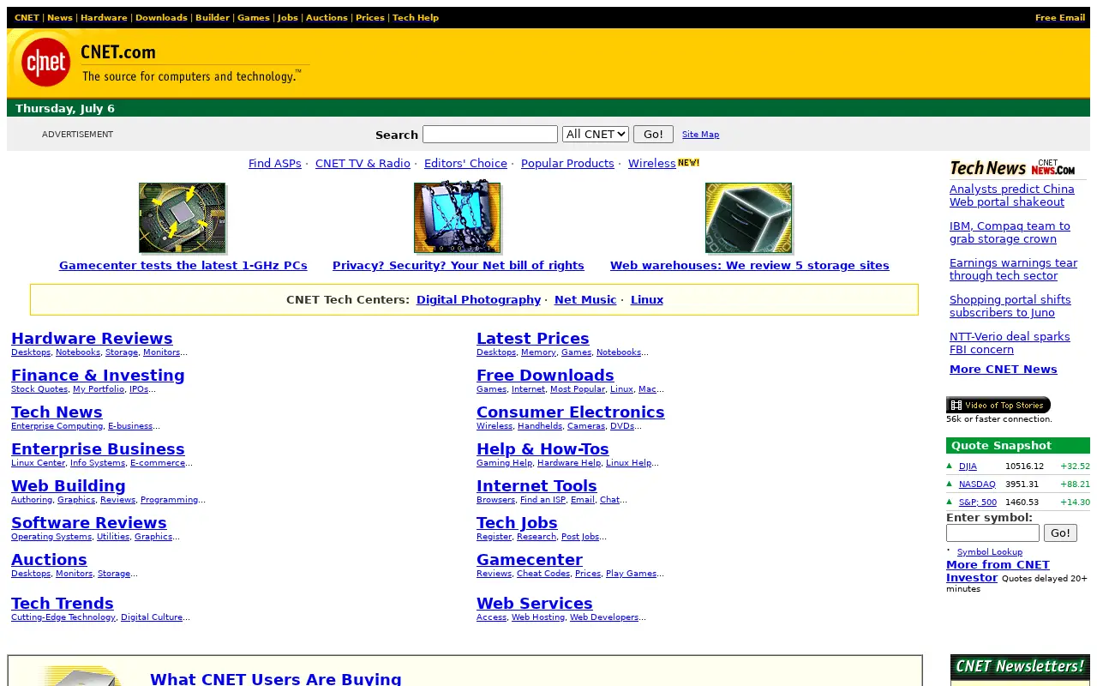Open the NASDAQ quote link
The width and height of the screenshot is (1097, 686).
pos(977,484)
